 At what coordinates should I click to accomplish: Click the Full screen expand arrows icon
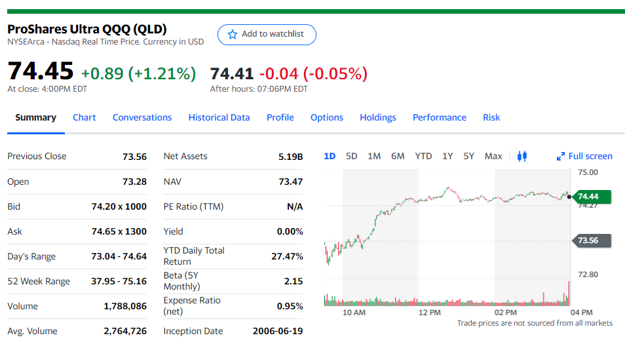click(x=560, y=157)
